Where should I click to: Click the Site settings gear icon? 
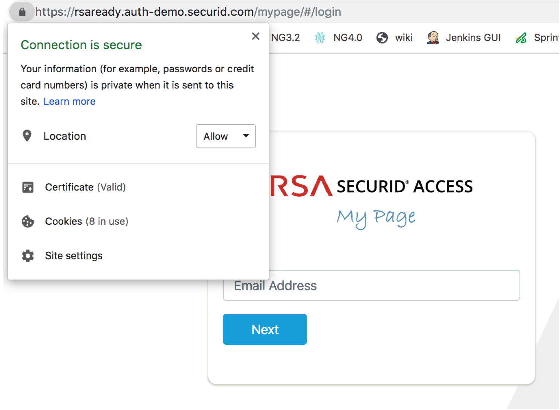tap(28, 256)
